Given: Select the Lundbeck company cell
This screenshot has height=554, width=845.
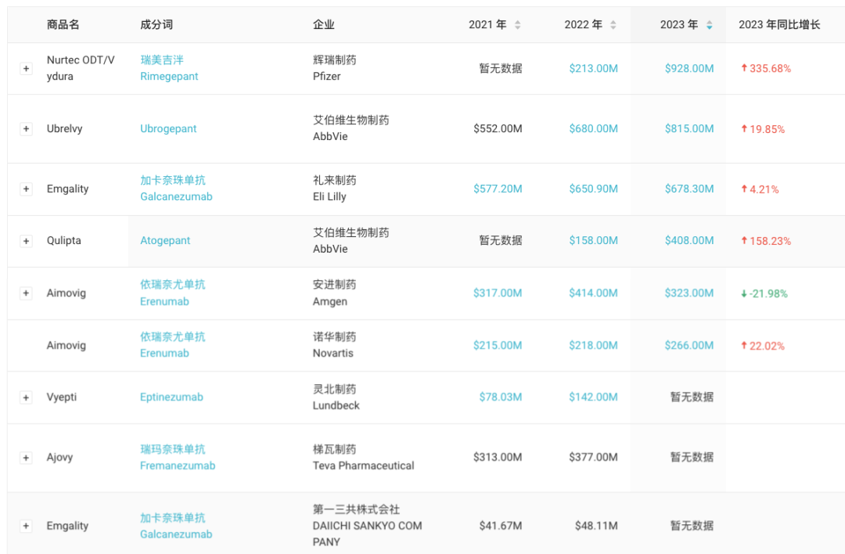Looking at the screenshot, I should point(336,398).
